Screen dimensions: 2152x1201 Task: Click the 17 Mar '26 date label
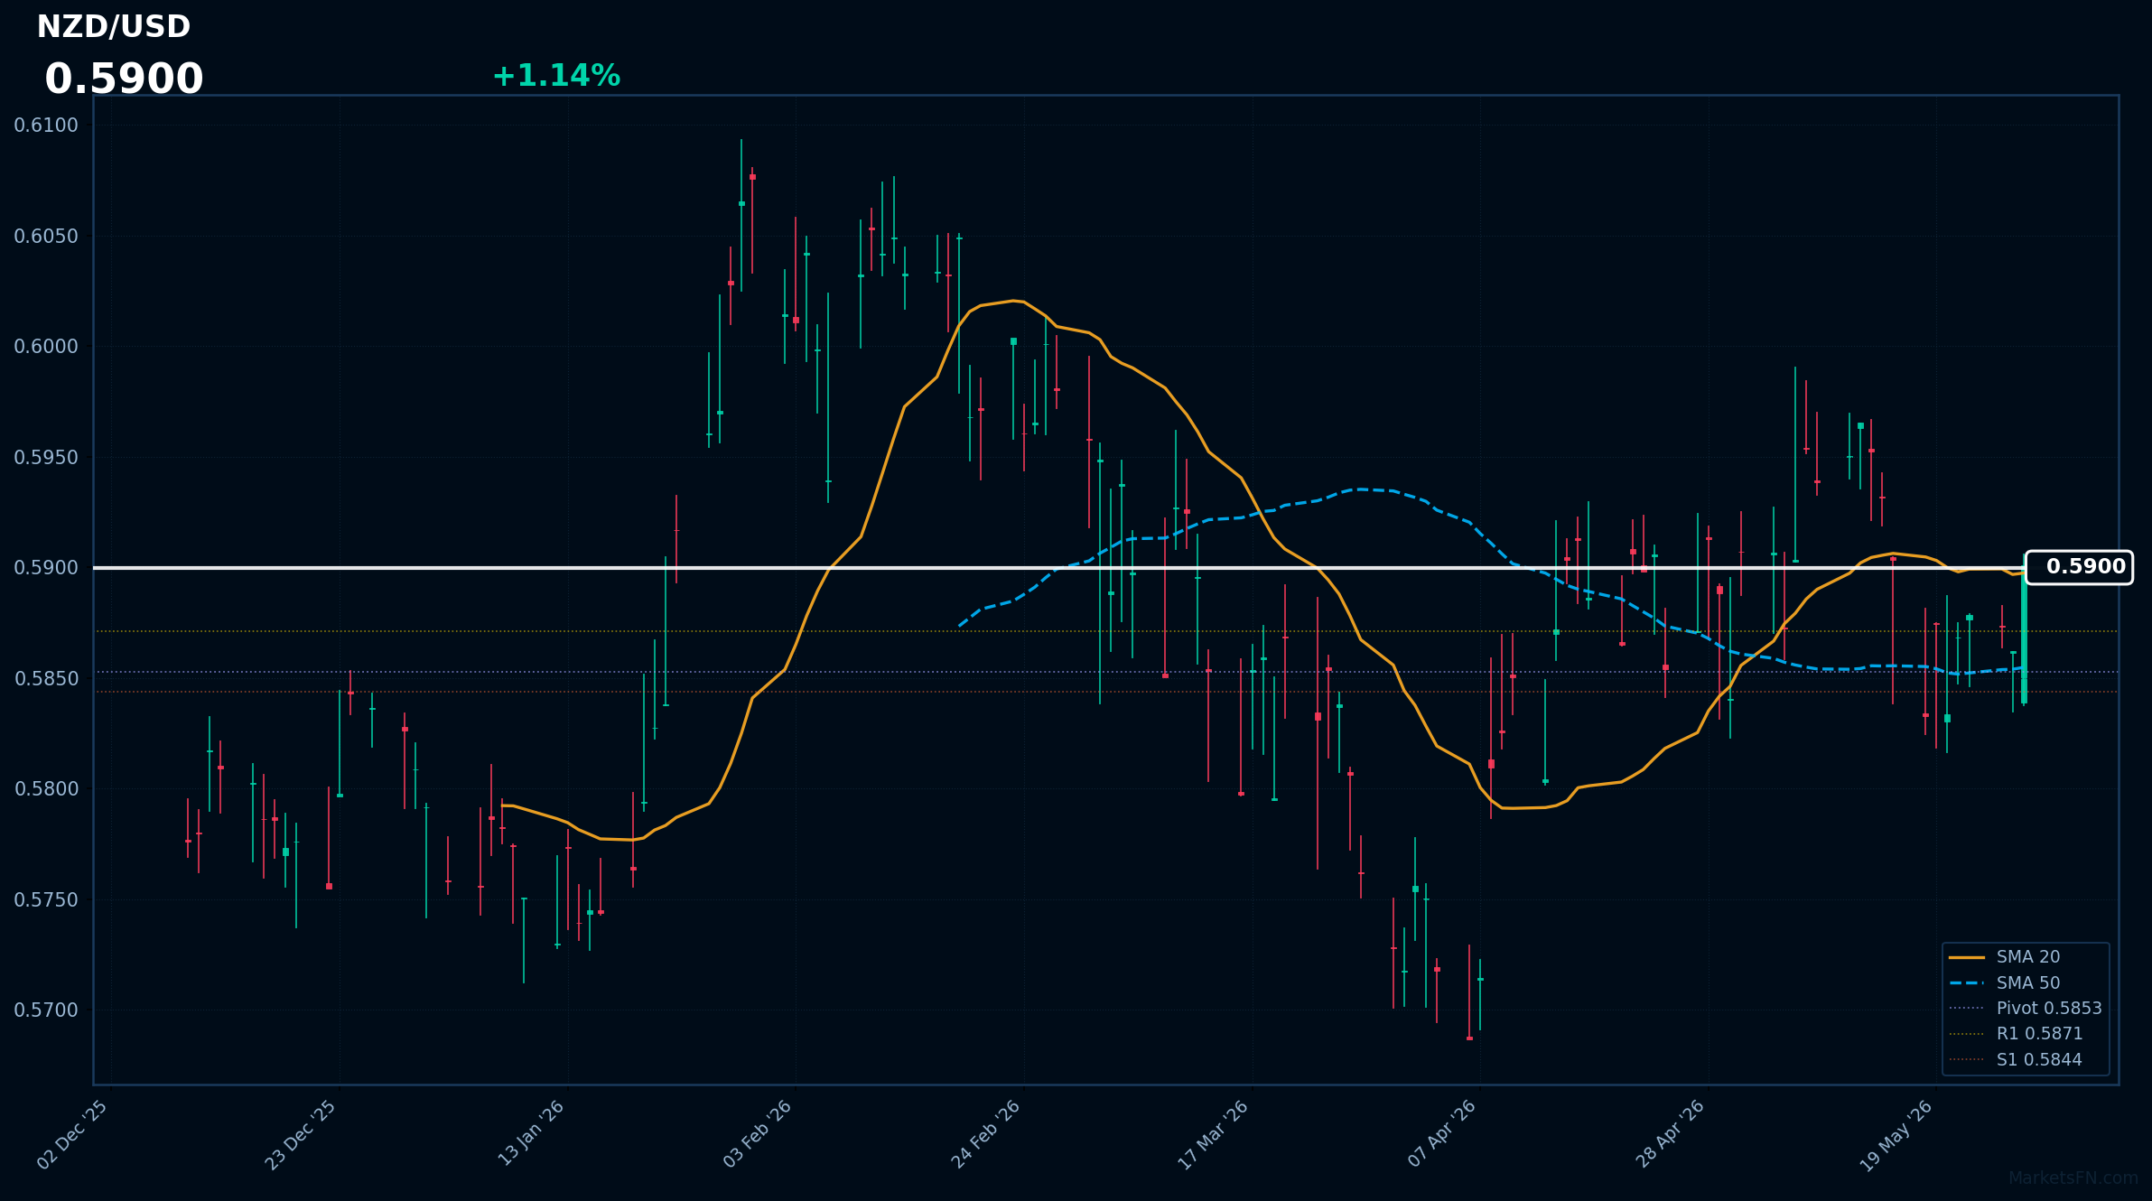point(1215,1134)
